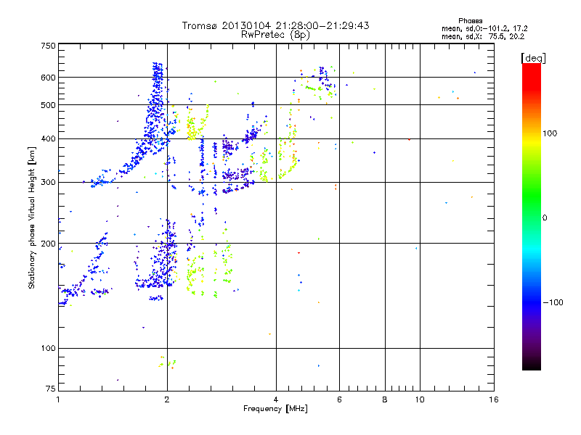Click the colorbar tick label '100'
This screenshot has width=581, height=435.
[x=550, y=133]
